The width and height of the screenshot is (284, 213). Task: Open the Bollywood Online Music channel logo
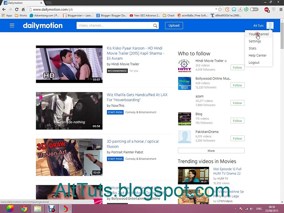[x=184, y=83]
